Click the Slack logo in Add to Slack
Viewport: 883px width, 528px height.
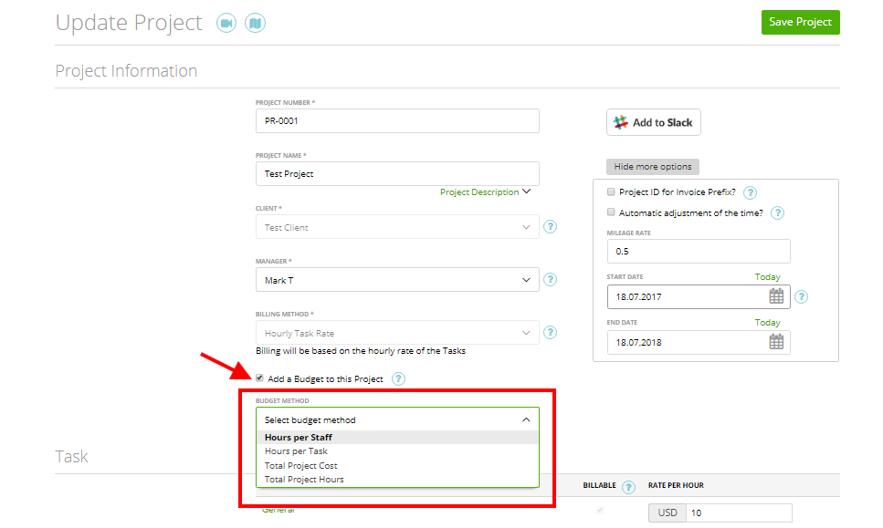point(621,122)
